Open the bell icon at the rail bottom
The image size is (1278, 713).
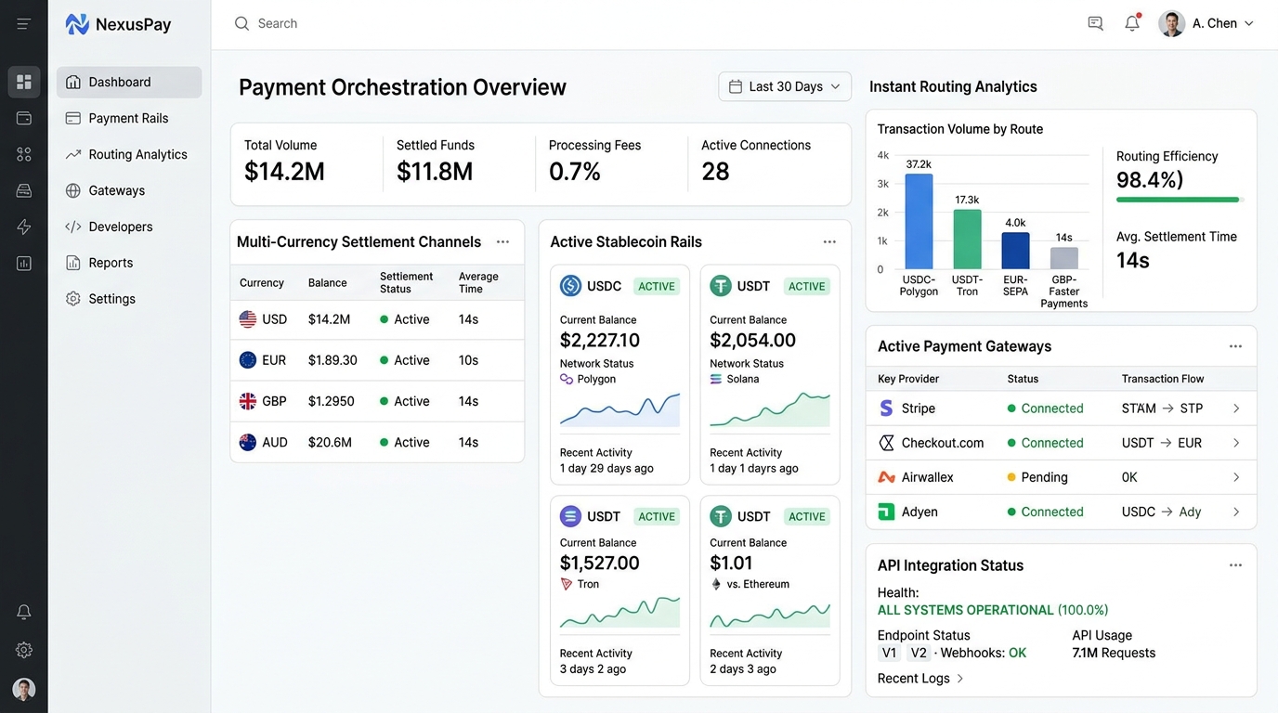(24, 612)
